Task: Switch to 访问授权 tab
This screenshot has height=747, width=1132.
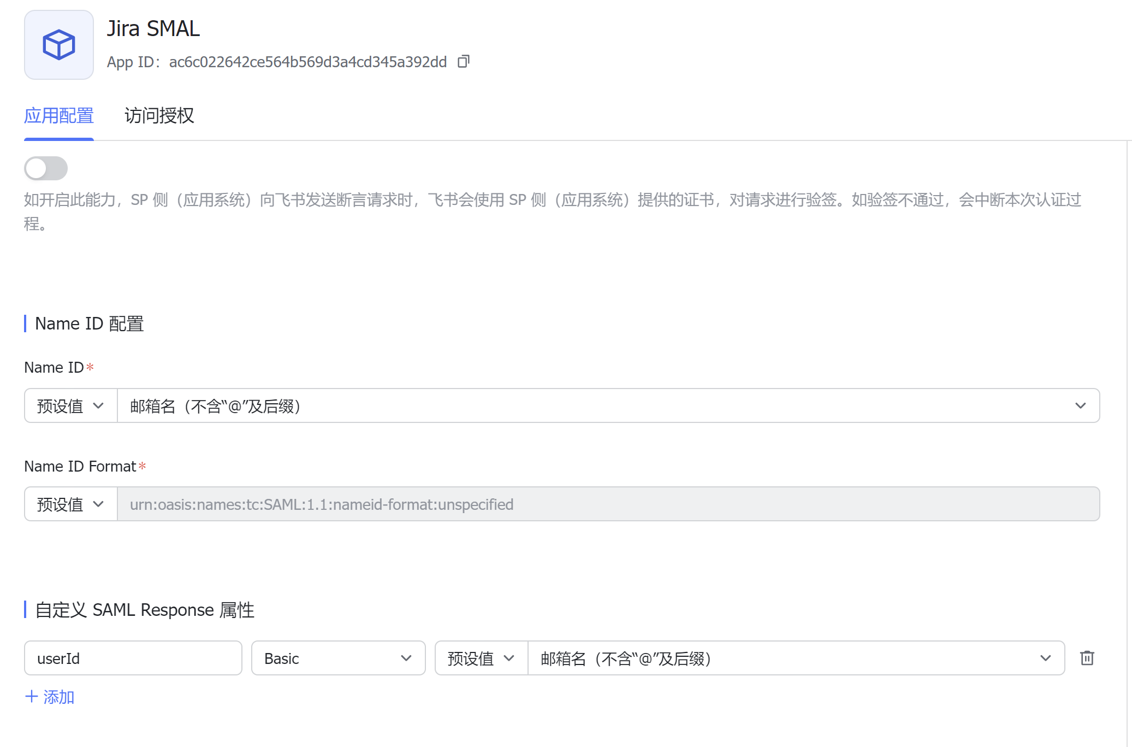Action: pyautogui.click(x=159, y=116)
